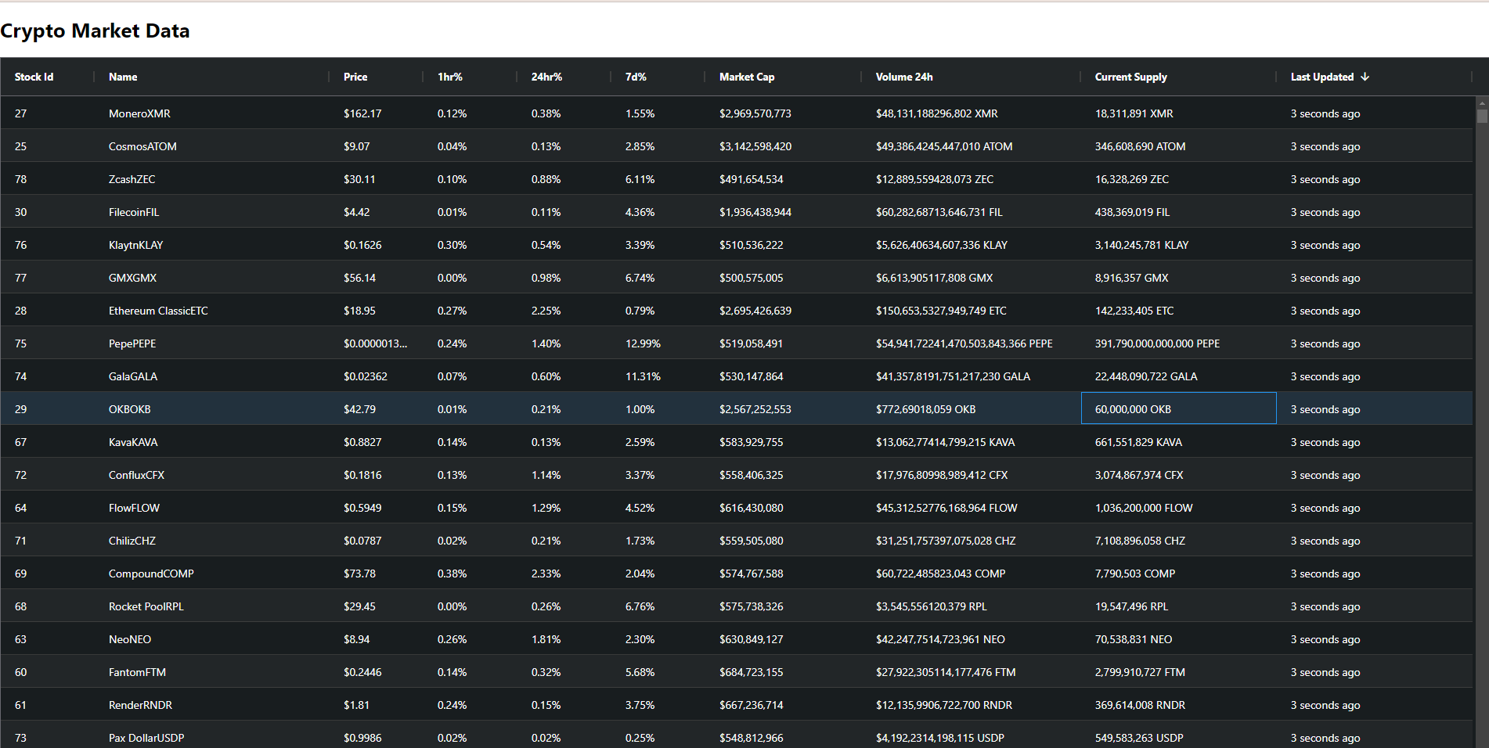The width and height of the screenshot is (1489, 748).
Task: Click the $3,142,598,420 market cap cell
Action: pyautogui.click(x=784, y=146)
